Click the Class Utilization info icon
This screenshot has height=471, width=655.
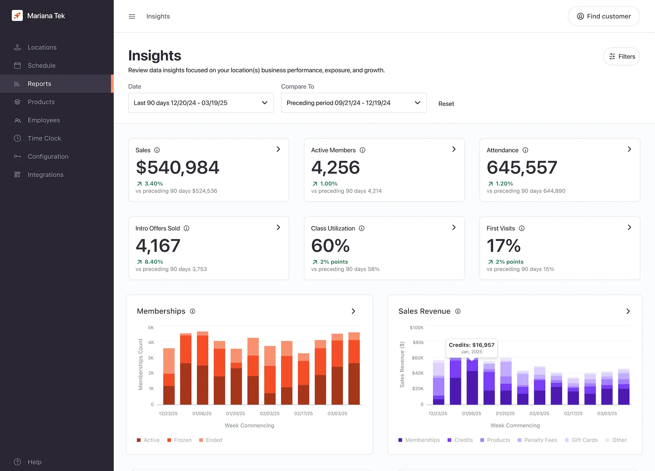point(362,228)
